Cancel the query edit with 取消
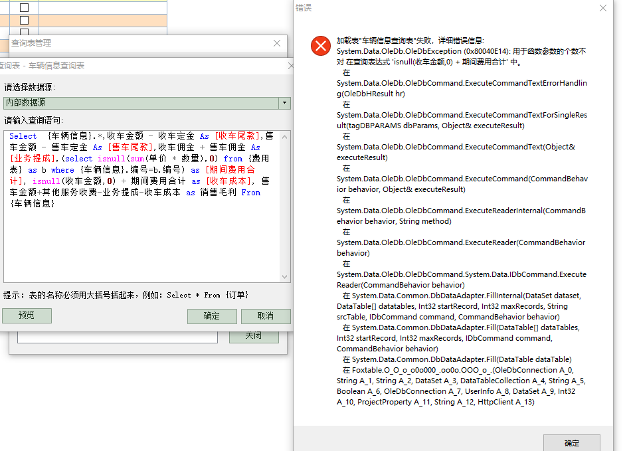This screenshot has height=451, width=631. [265, 316]
